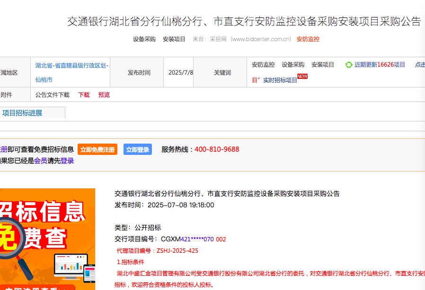Click 安装项目 tag under the page title
This screenshot has width=425, height=290.
tap(174, 39)
